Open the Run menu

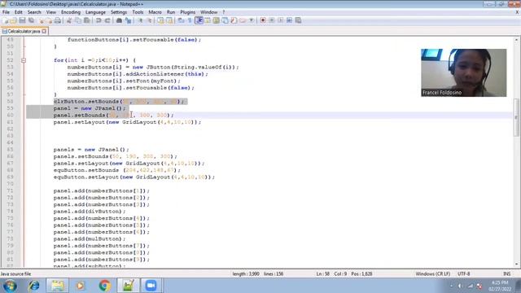point(171,12)
